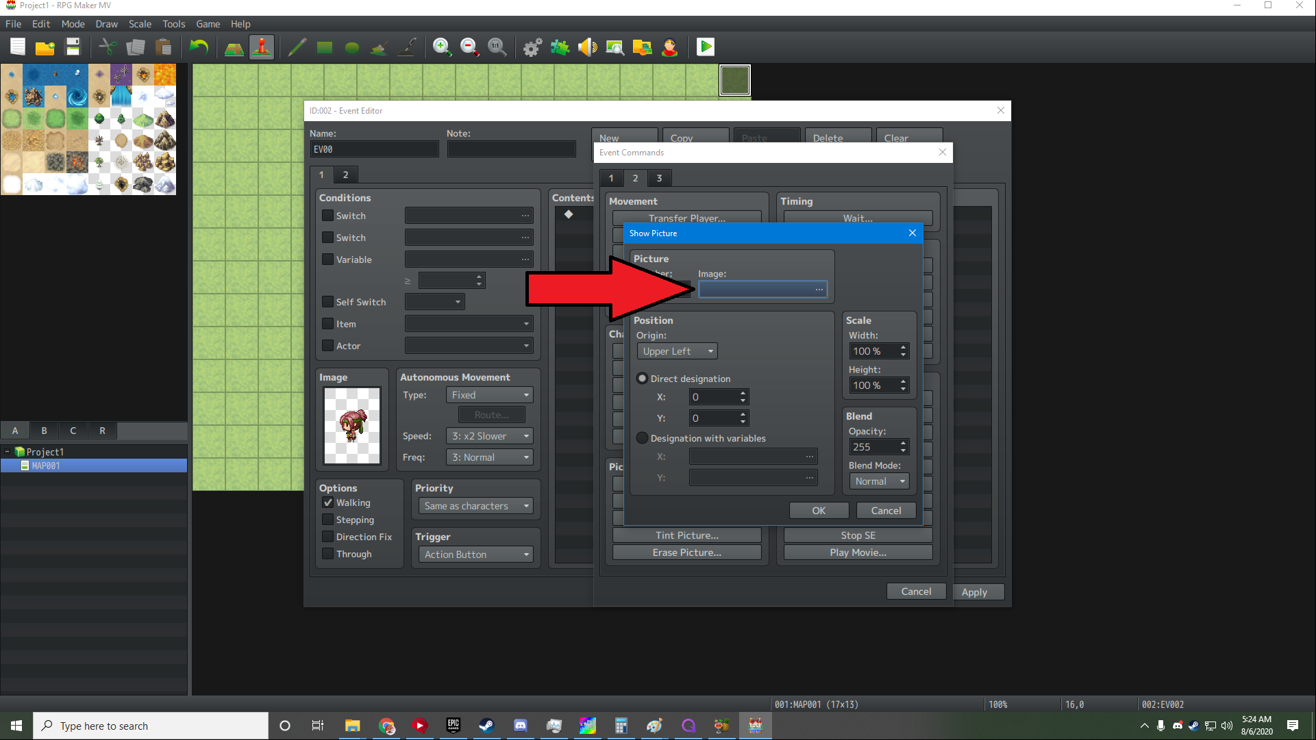Toggle the Self Switch condition checkbox

[328, 302]
